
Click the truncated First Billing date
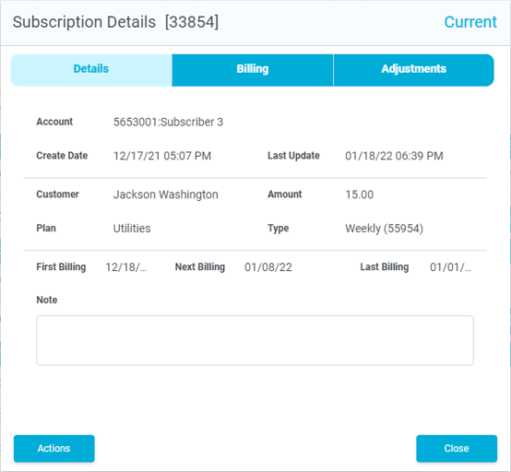[126, 267]
